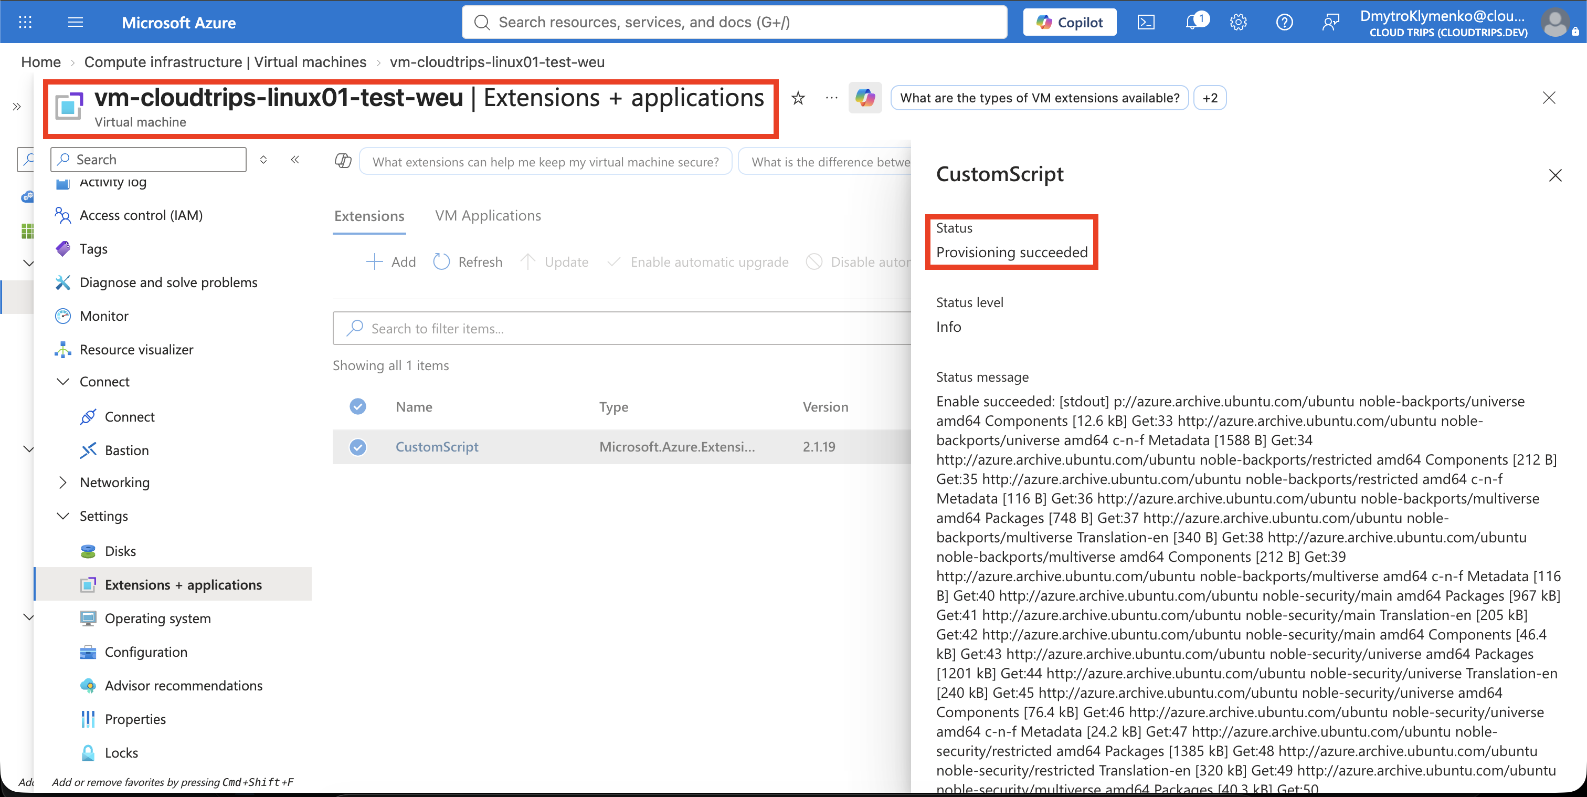The height and width of the screenshot is (797, 1587).
Task: Open the CustomScript extension link
Action: tap(437, 447)
